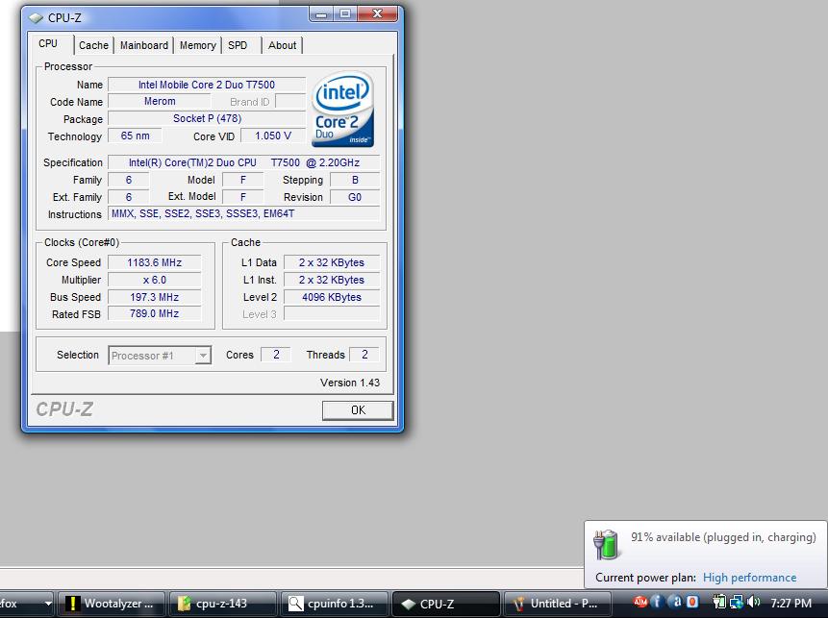Image resolution: width=828 pixels, height=618 pixels.
Task: Open the cpu-z-143 folder taskbar item
Action: point(222,604)
